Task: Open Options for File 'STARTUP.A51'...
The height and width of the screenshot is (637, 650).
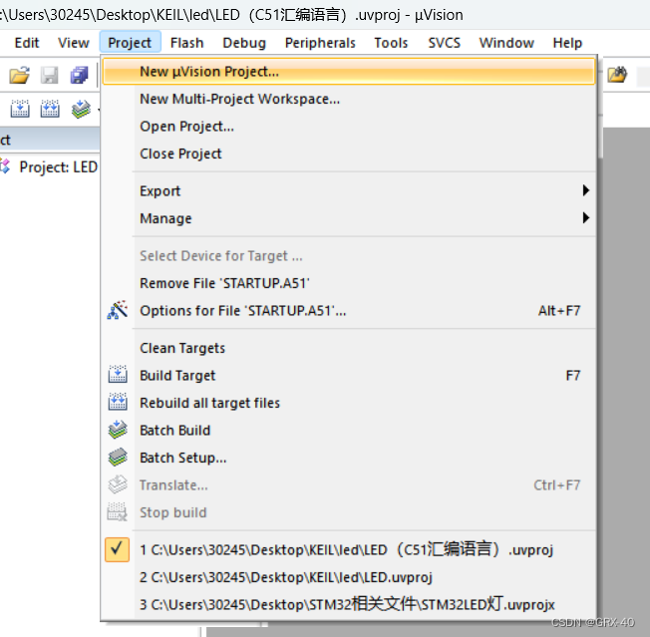Action: coord(349,310)
